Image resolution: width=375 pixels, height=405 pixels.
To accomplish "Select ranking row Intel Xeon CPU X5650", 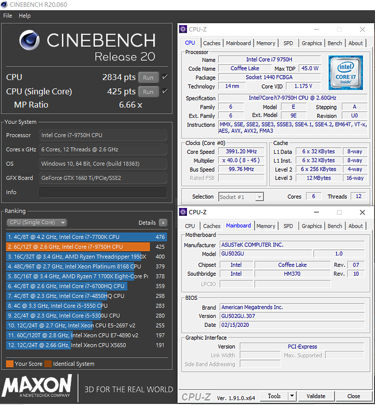I will pyautogui.click(x=86, y=345).
